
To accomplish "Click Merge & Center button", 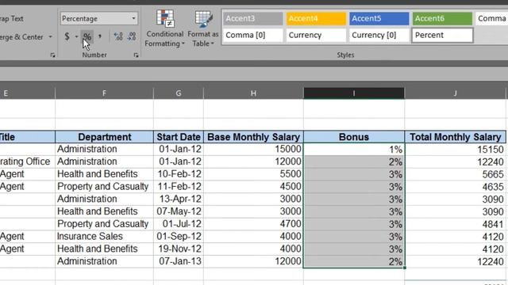I will pyautogui.click(x=21, y=37).
